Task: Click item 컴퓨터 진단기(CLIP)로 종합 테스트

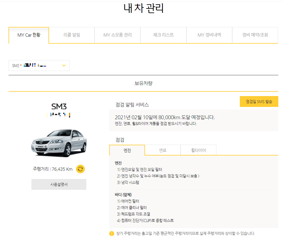Action: click(145, 221)
